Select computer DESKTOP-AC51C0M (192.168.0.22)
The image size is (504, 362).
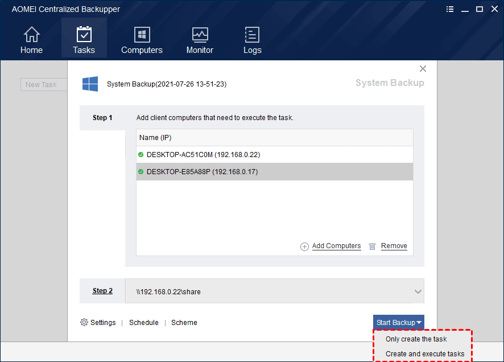[x=275, y=155]
